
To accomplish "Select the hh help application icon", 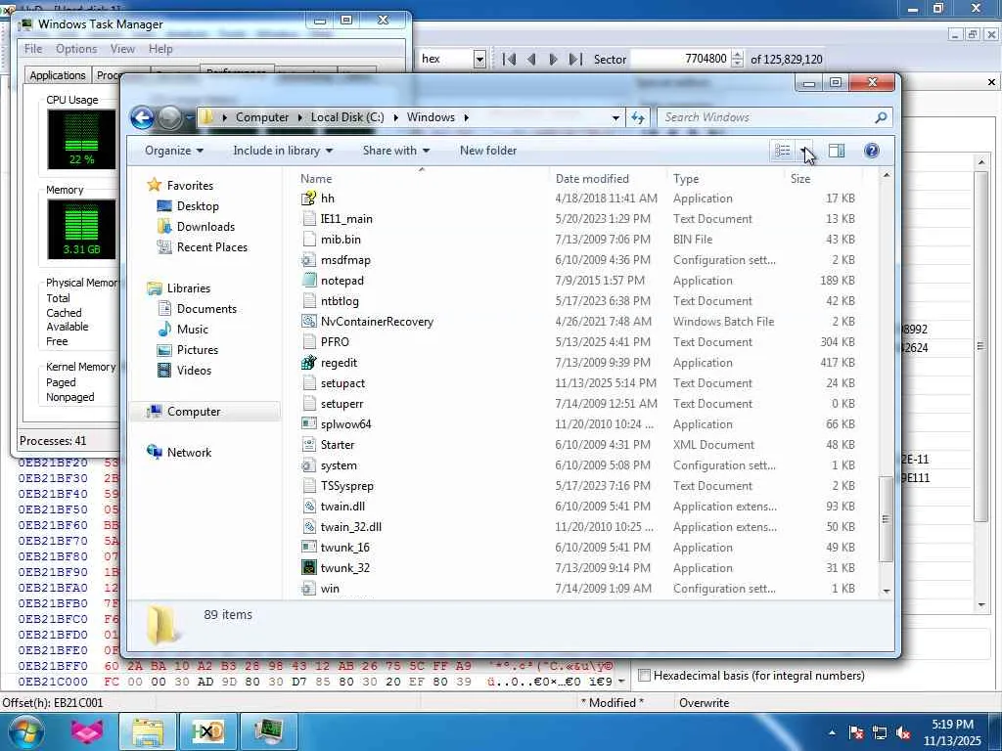I will pos(308,199).
